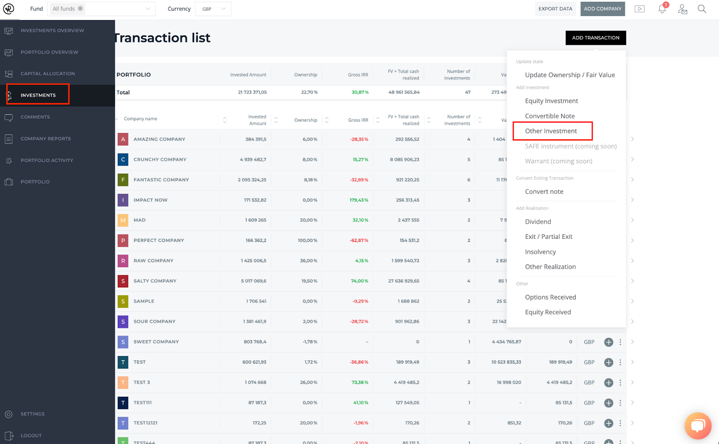This screenshot has width=719, height=444.
Task: Click the EXPORT DATA button
Action: 555,9
